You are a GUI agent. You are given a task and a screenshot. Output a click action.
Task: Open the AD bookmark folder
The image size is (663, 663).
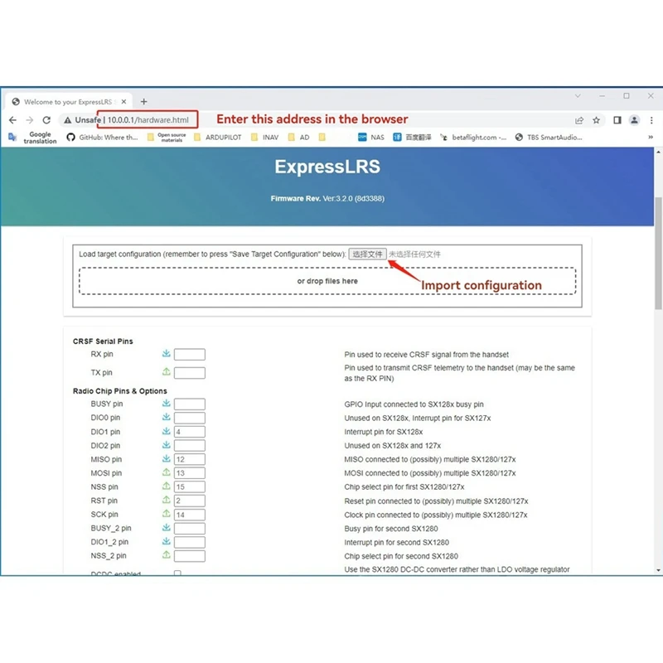(x=298, y=138)
